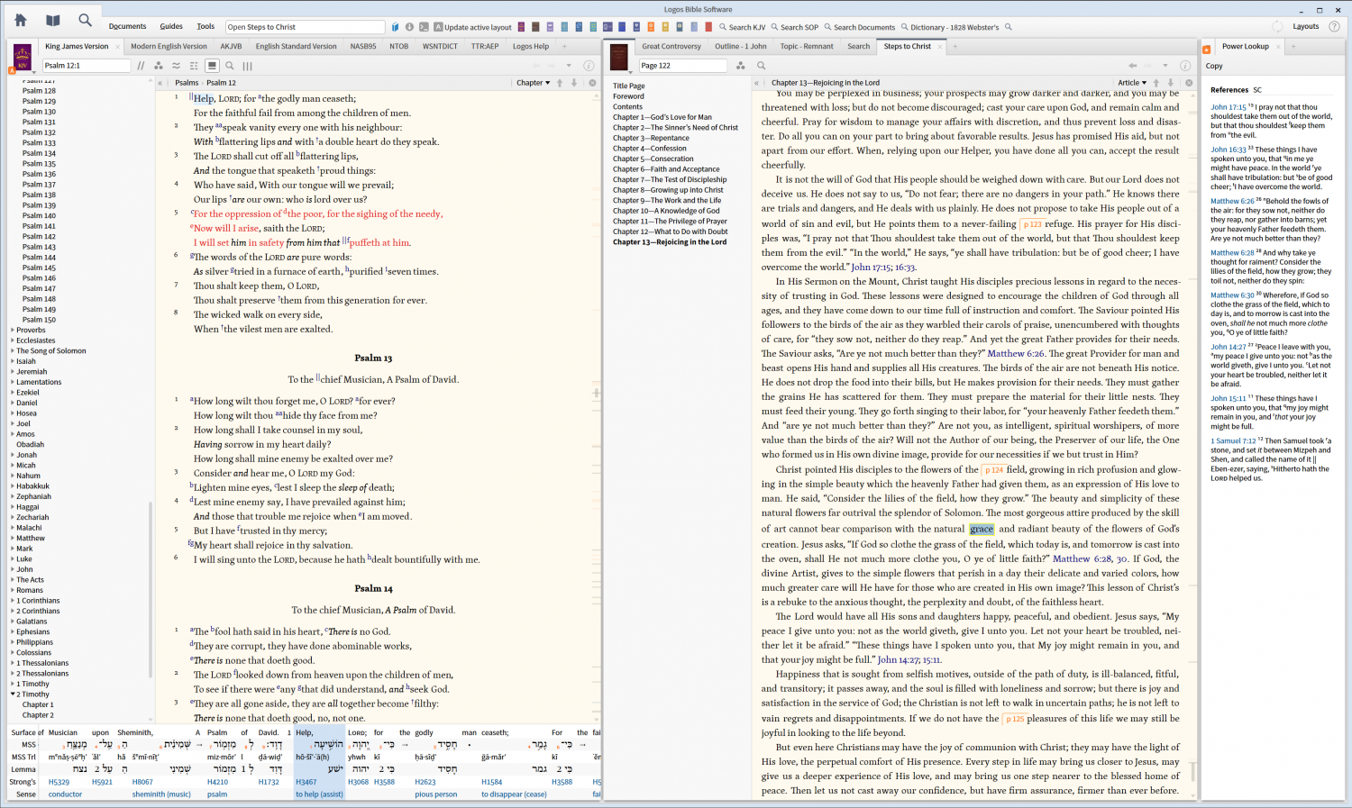
Task: Click the command prompt icon in toolbar
Action: tap(423, 27)
